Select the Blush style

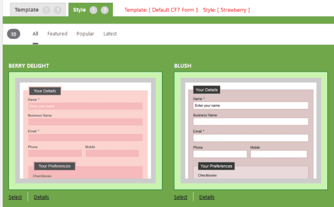click(x=180, y=197)
